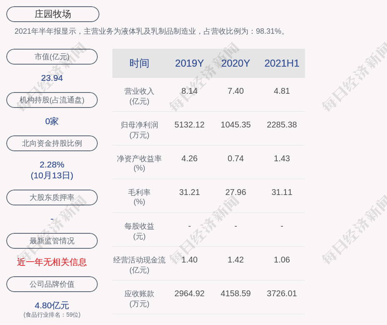Click red text 近一年无相关信息
The height and width of the screenshot is (325, 387).
click(52, 262)
